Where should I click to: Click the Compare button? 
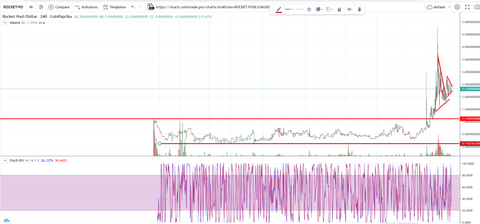[59, 7]
